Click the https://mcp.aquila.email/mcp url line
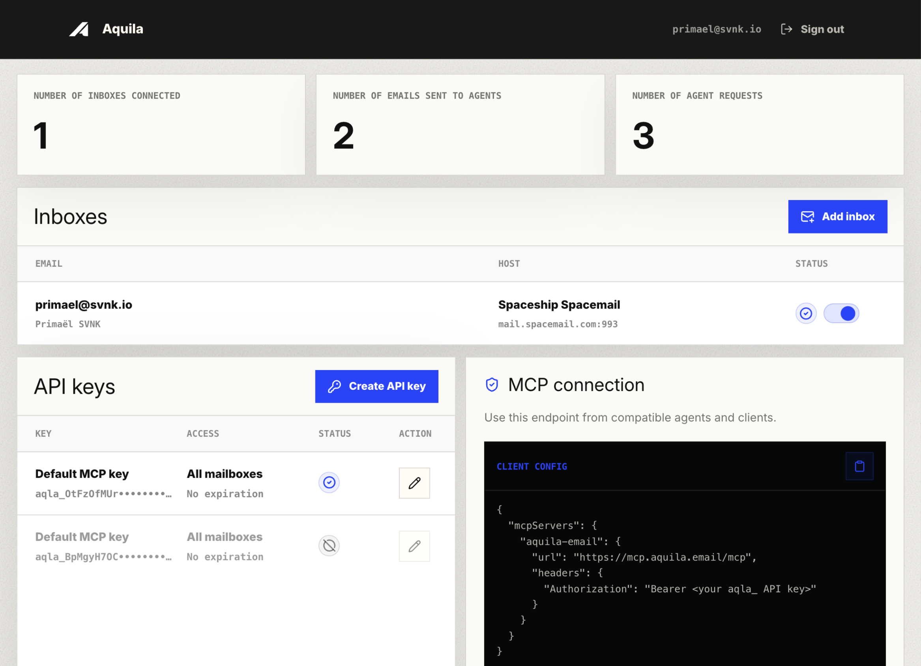 pyautogui.click(x=644, y=557)
